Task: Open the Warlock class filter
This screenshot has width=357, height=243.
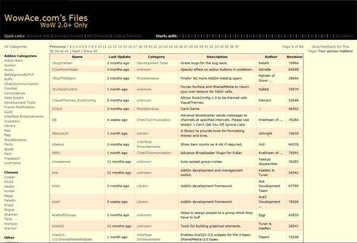Action: [x=11, y=223]
